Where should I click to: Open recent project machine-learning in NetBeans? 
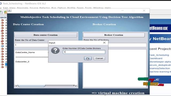tap(160, 72)
